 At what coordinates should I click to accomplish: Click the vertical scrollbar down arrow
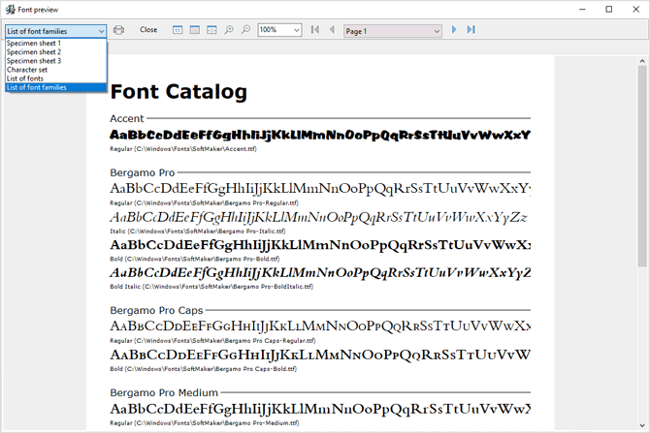642,425
